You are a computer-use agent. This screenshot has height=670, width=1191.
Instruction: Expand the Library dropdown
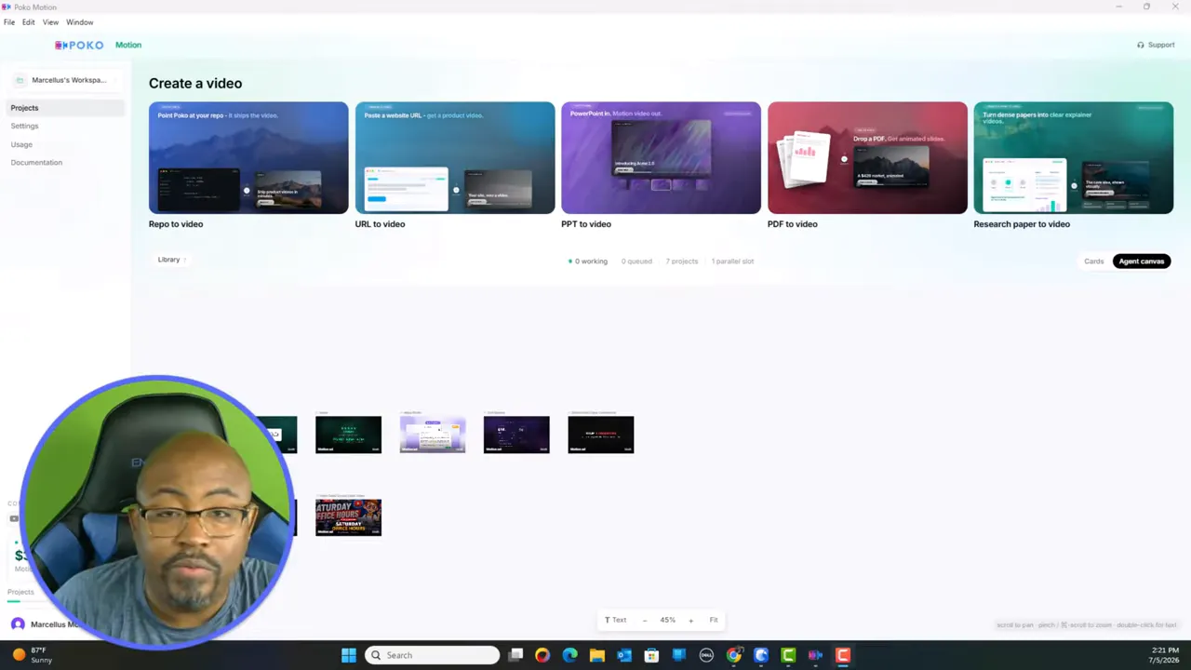[x=171, y=260]
